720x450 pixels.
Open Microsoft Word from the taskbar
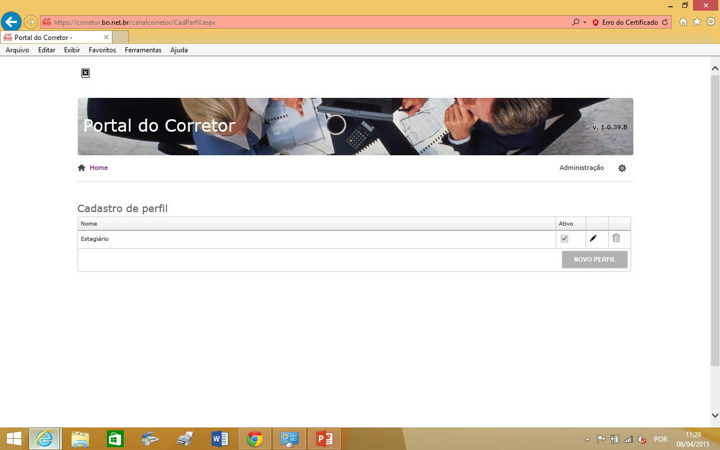[x=219, y=439]
